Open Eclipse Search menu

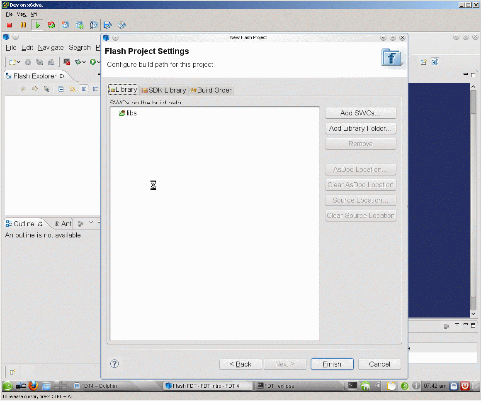pyautogui.click(x=80, y=48)
